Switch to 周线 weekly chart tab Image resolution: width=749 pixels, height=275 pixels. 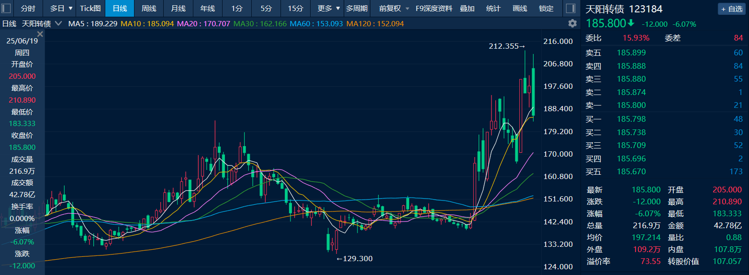[149, 9]
